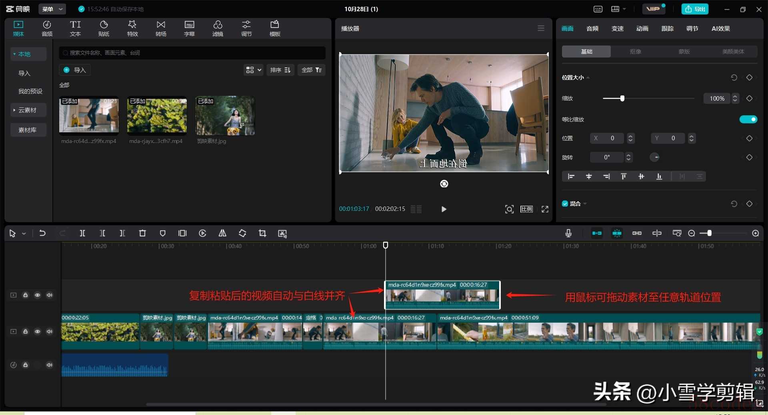Toggle the 等比缩放 uniform scale switch

748,119
